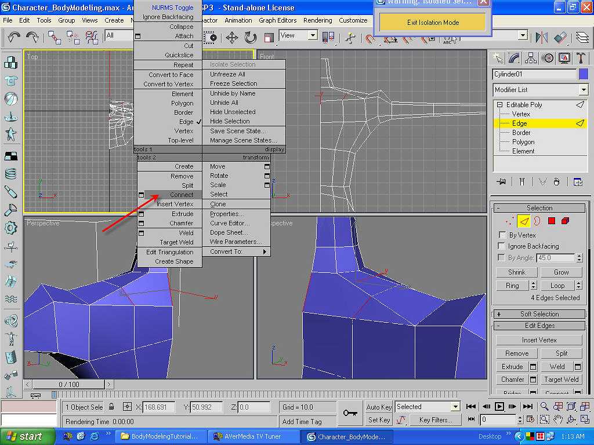The width and height of the screenshot is (594, 445).
Task: Expand the Convert To submenu
Action: (237, 251)
